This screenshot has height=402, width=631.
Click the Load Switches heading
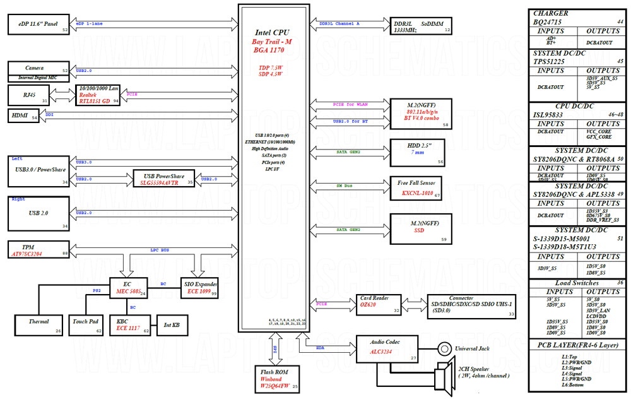577,283
